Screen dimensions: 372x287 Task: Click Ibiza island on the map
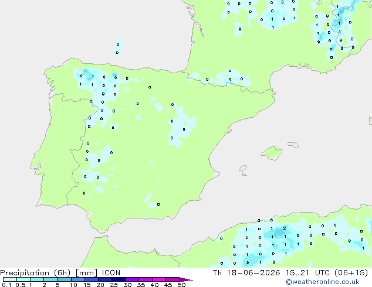click(243, 169)
